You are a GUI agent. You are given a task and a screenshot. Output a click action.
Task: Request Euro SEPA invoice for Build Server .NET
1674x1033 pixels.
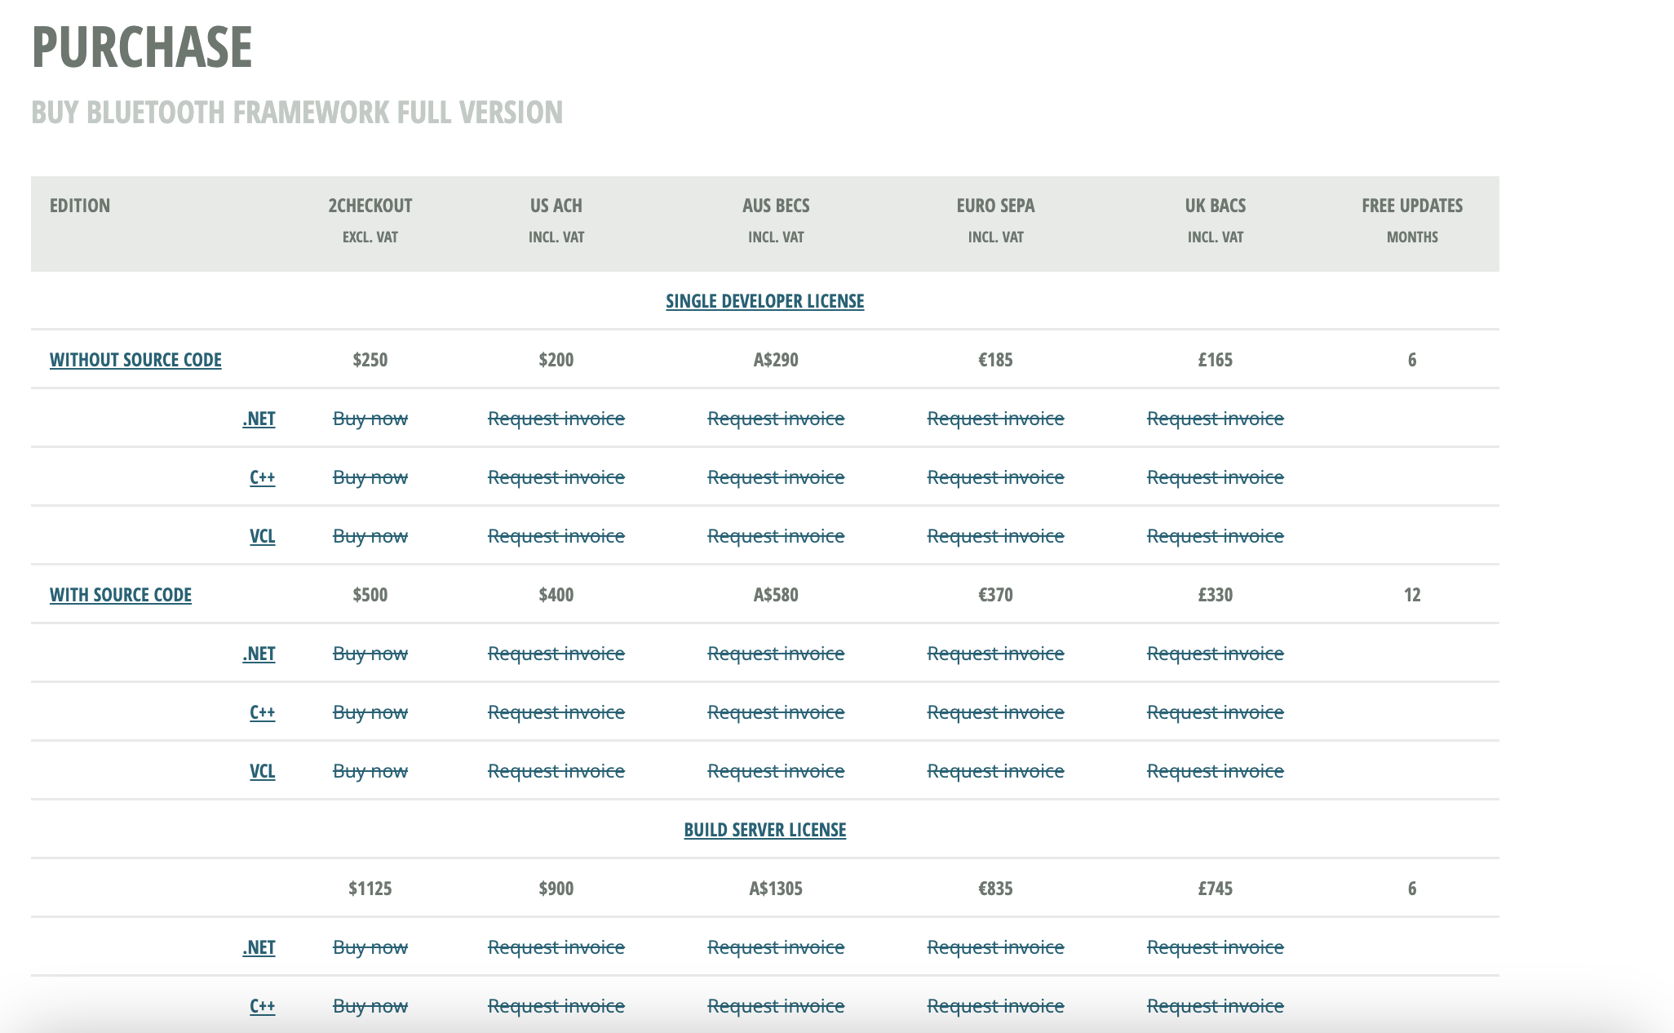pyautogui.click(x=995, y=947)
